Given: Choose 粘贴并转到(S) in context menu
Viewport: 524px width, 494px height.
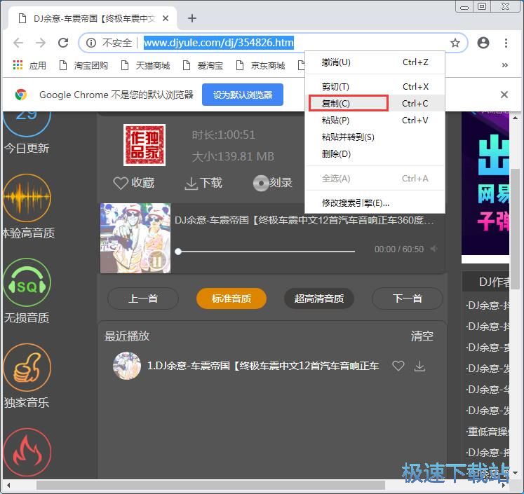Looking at the screenshot, I should pos(348,137).
